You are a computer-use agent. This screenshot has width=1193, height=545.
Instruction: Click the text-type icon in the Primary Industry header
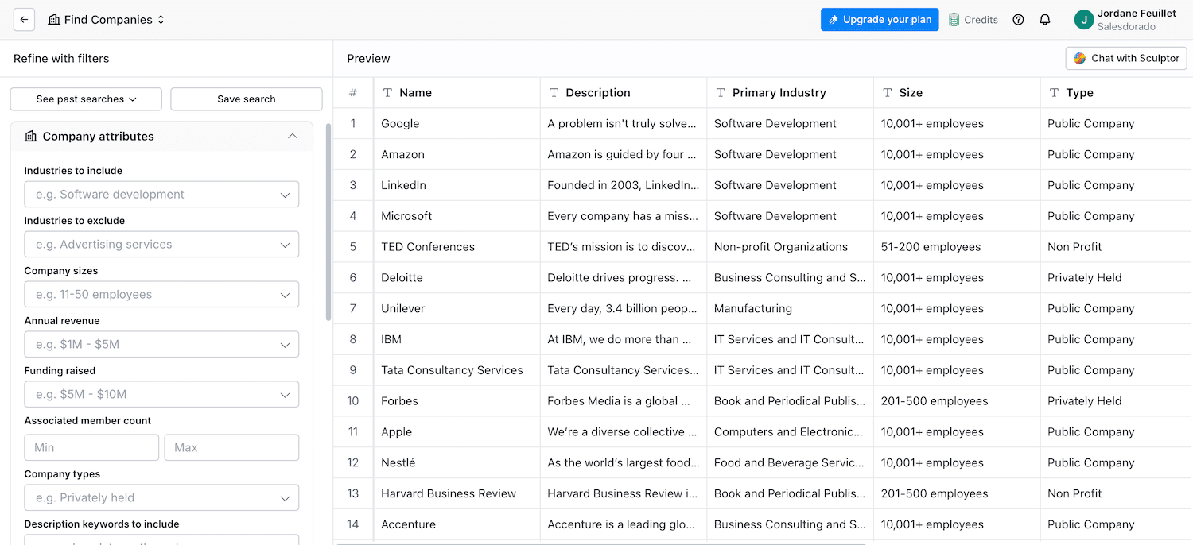click(x=721, y=93)
